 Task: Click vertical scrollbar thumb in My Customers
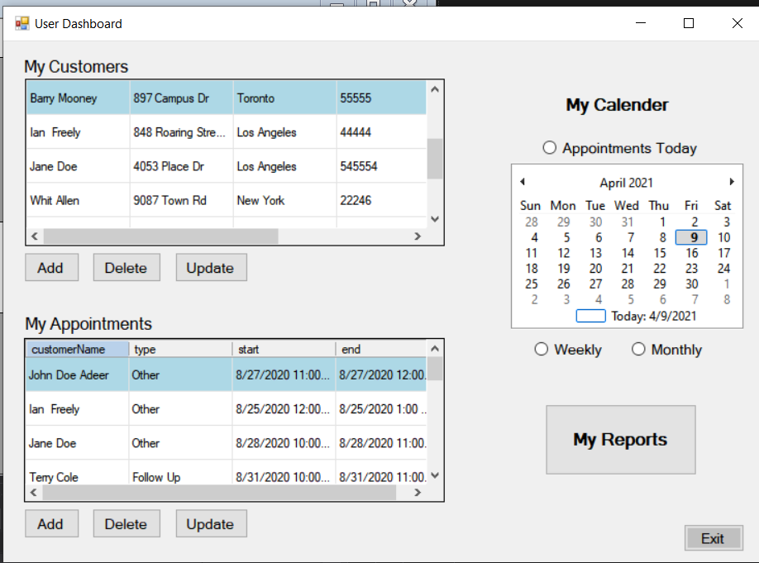coord(435,159)
